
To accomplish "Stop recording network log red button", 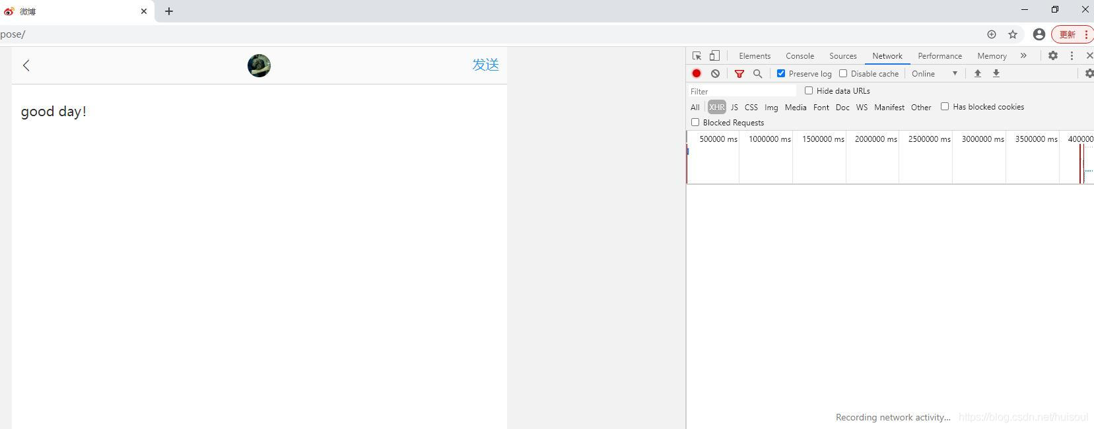I will [697, 74].
